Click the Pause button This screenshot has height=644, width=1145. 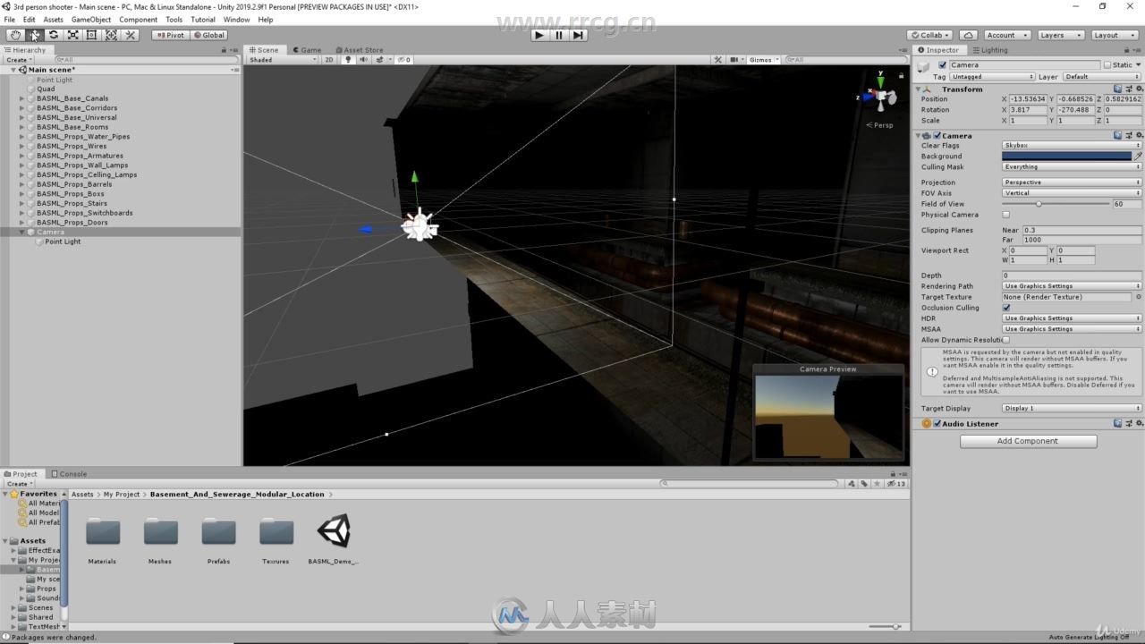point(559,35)
